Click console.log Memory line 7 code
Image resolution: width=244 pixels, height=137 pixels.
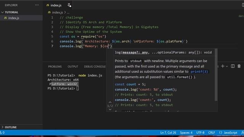click(x=86, y=46)
